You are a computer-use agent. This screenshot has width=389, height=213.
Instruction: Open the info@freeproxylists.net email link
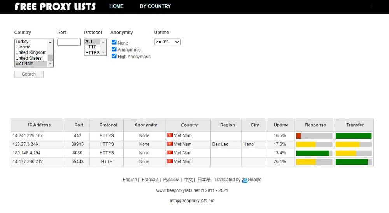(192, 201)
